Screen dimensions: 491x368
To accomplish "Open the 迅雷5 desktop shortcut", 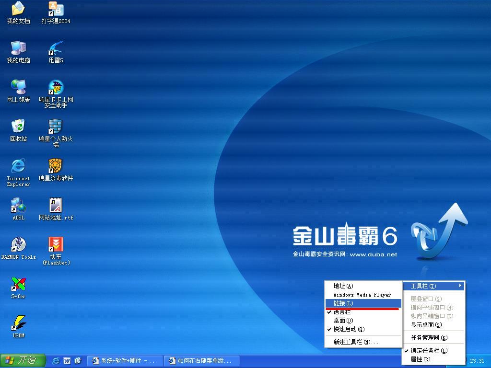I will 56,49.
